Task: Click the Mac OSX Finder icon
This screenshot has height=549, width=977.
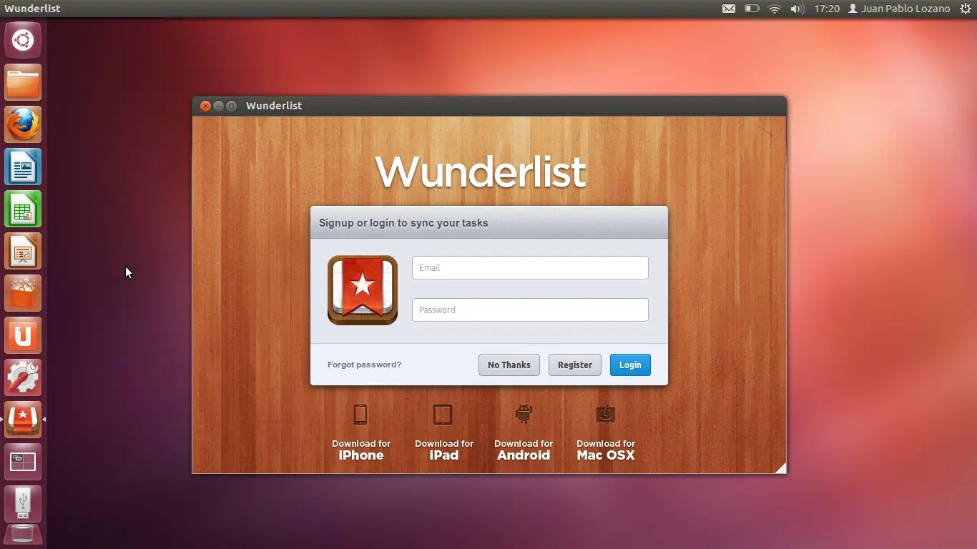Action: tap(606, 415)
